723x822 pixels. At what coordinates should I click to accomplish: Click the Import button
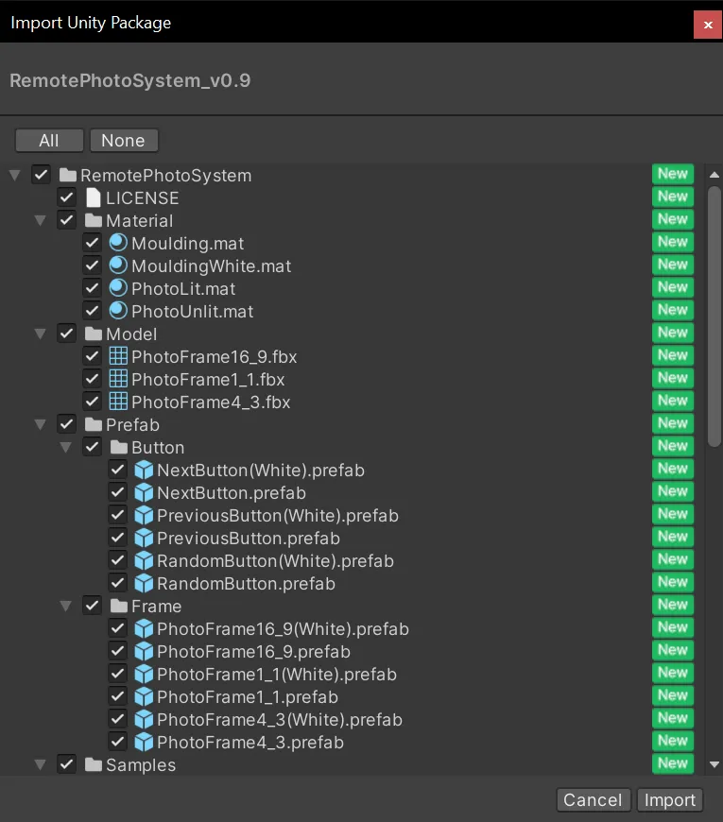coord(669,800)
